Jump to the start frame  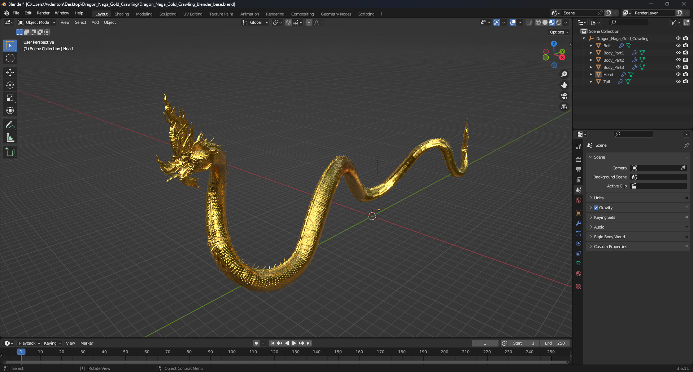[272, 343]
